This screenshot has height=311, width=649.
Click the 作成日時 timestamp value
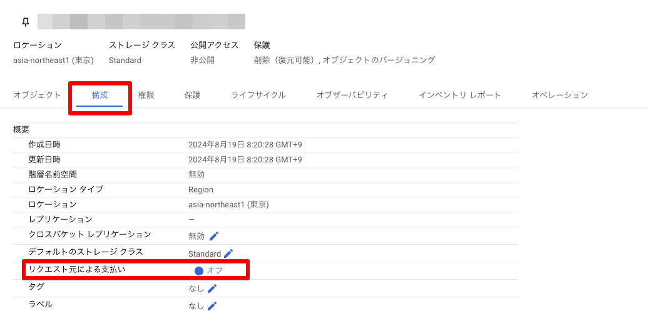coord(245,144)
